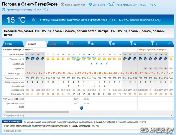Viewport: 176px width, 135px height.
Task: Open См. на карте link
Action: click(x=99, y=5)
